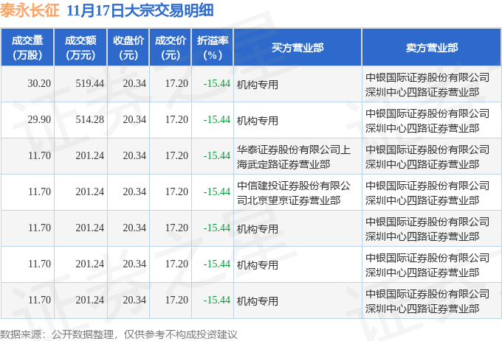Click the 买方营业部 column header
The height and width of the screenshot is (341, 502).
tap(298, 47)
